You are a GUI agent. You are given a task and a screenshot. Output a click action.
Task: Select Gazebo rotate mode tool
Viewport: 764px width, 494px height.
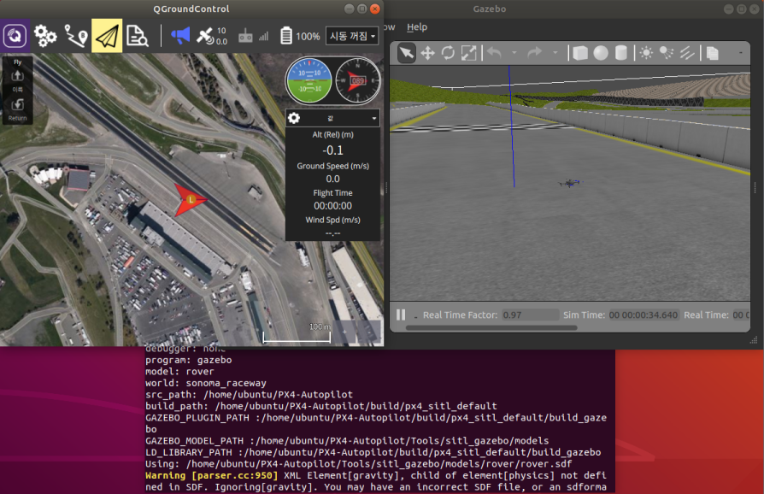[x=449, y=53]
